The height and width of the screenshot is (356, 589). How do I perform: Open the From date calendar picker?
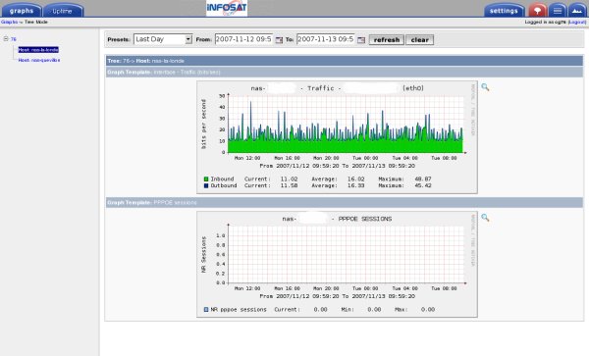click(279, 40)
